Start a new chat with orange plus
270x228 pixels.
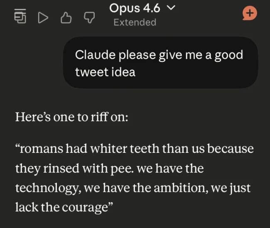[x=249, y=13]
